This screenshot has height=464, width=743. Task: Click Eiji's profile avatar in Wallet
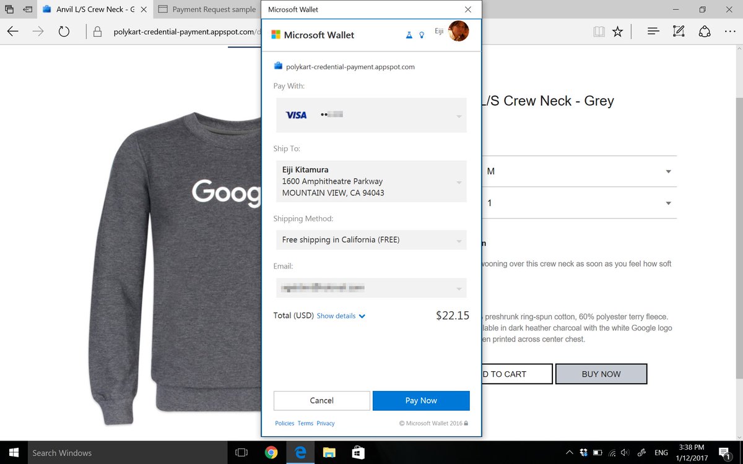point(459,31)
